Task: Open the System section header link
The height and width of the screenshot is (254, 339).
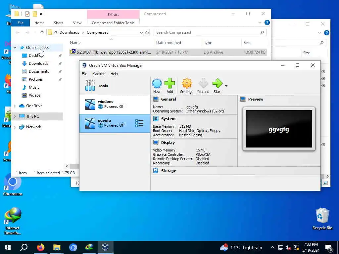Action: [x=168, y=119]
